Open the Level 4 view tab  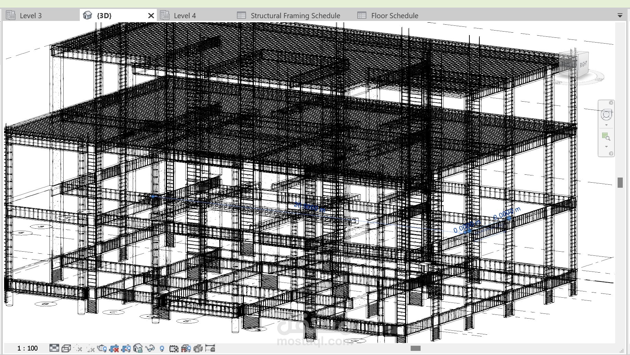(x=193, y=15)
